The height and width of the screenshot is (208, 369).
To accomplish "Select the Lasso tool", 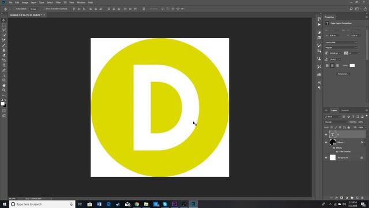I will (4, 30).
